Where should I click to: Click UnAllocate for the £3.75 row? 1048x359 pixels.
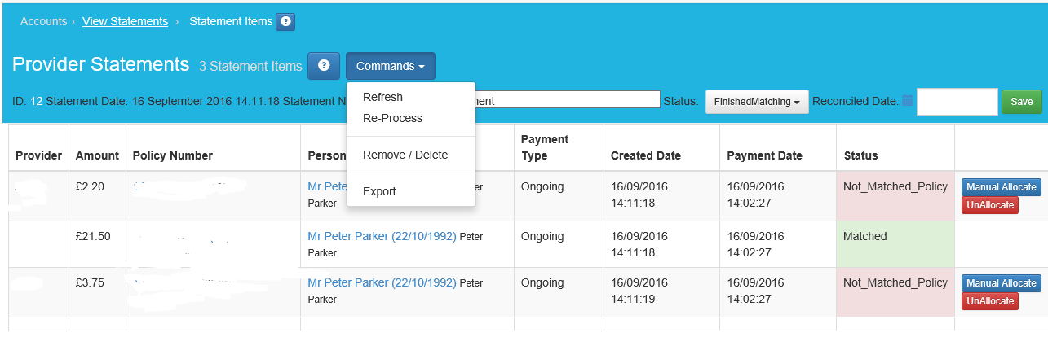tap(990, 301)
